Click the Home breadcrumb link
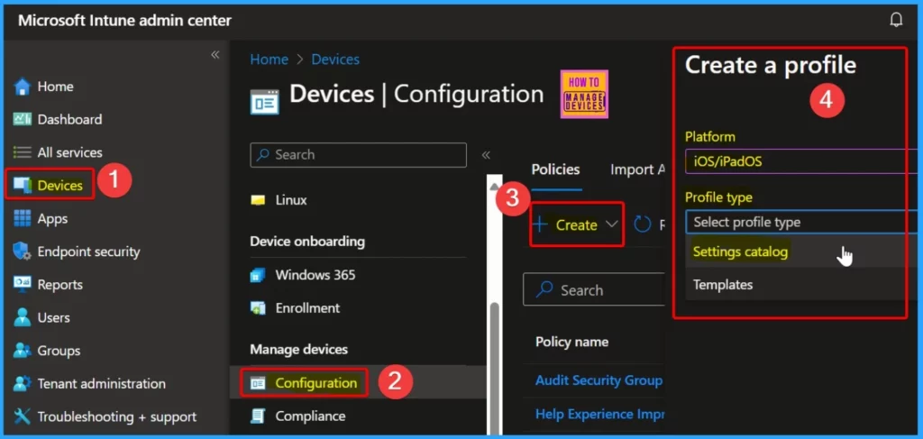The image size is (923, 439). 269,59
